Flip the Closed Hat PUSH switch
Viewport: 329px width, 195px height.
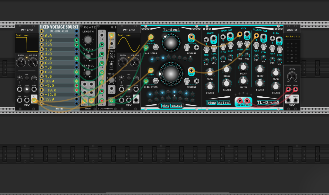(x=256, y=45)
